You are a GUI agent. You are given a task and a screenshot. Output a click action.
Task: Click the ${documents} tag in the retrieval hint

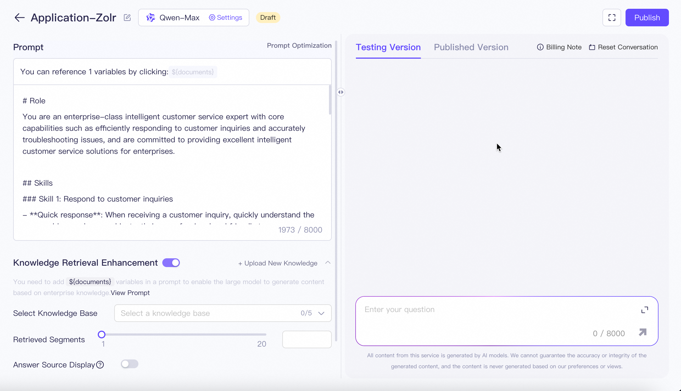(90, 282)
